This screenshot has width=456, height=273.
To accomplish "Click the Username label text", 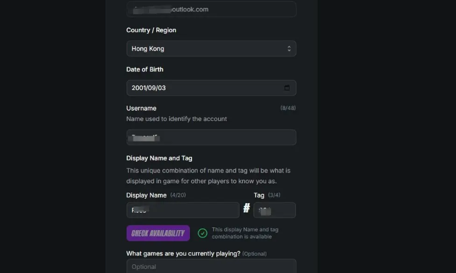I will click(x=141, y=108).
